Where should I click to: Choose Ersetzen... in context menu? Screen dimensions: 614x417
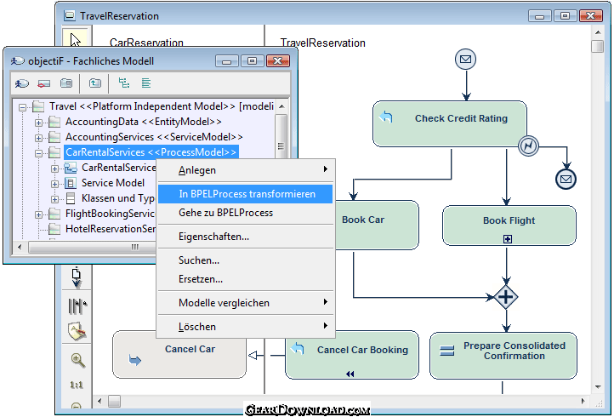click(x=246, y=279)
